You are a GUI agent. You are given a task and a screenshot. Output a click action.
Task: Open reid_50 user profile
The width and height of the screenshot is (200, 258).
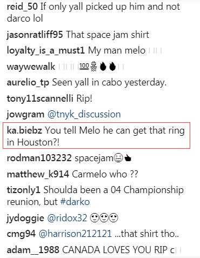point(22,7)
